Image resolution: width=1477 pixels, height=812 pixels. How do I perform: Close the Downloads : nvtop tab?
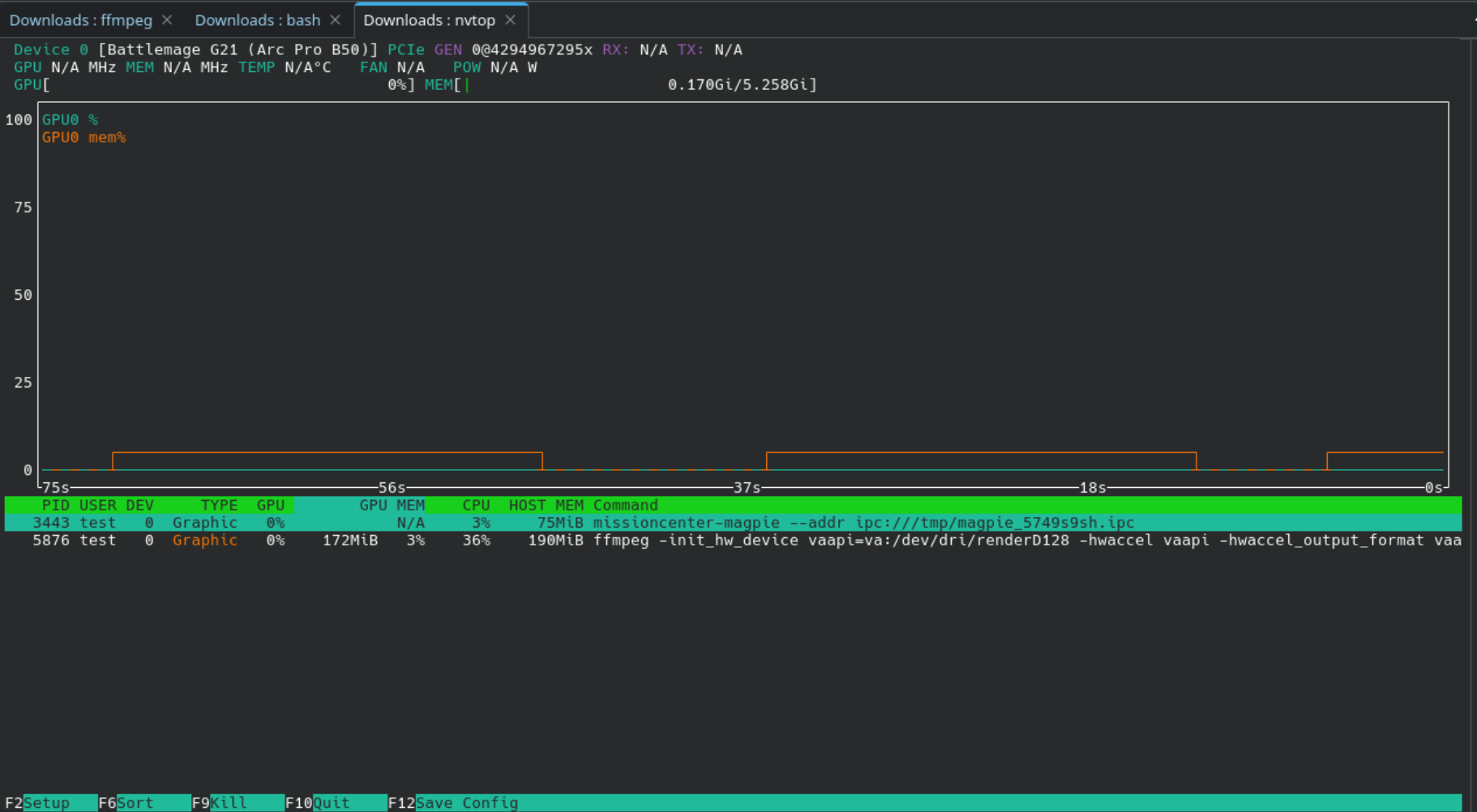coord(510,19)
